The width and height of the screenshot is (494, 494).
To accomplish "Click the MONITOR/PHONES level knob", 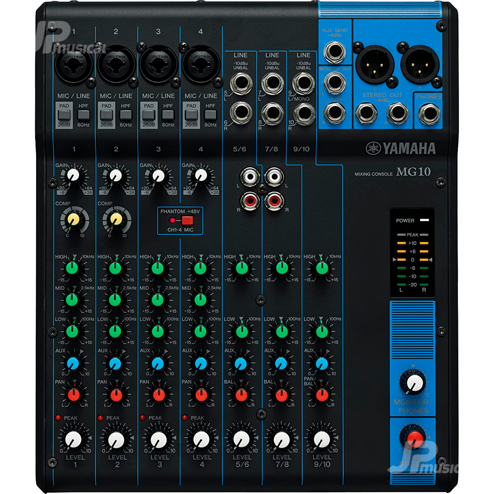I will click(413, 383).
